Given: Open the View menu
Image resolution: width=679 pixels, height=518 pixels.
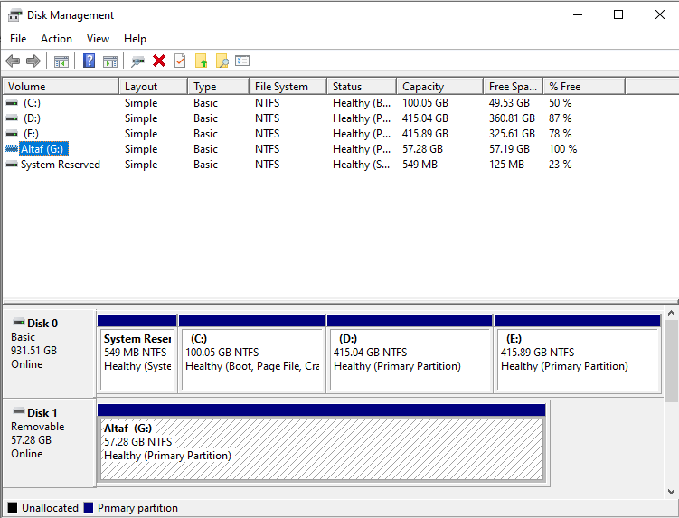Looking at the screenshot, I should tap(98, 39).
